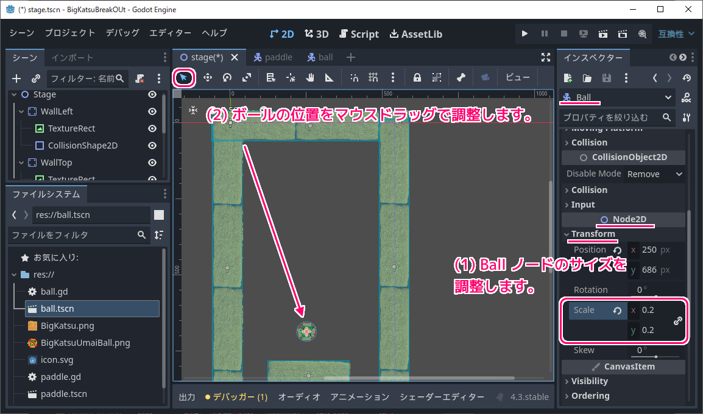The height and width of the screenshot is (414, 703).
Task: Reset Position with revert arrow icon
Action: 617,250
